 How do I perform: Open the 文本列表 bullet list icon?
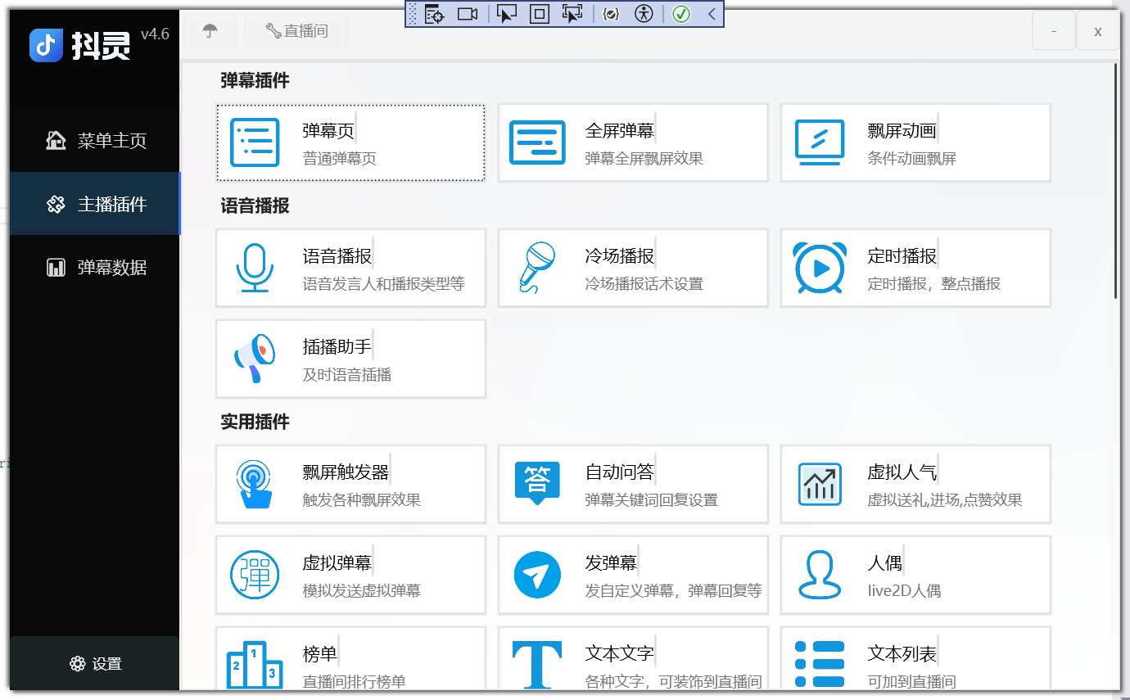pos(820,665)
